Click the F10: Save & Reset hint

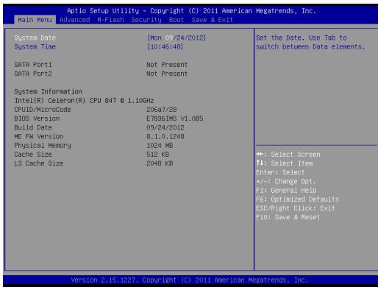pyautogui.click(x=288, y=217)
